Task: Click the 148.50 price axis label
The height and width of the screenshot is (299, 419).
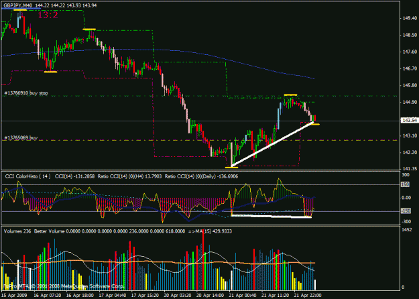Action: tap(410, 35)
